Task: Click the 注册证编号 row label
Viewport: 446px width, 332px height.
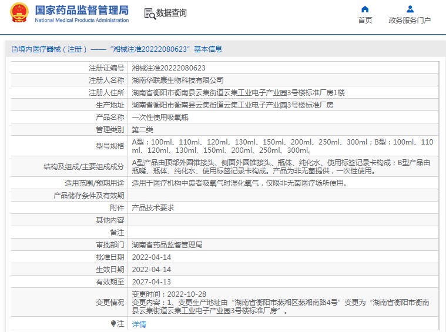Action: 106,68
